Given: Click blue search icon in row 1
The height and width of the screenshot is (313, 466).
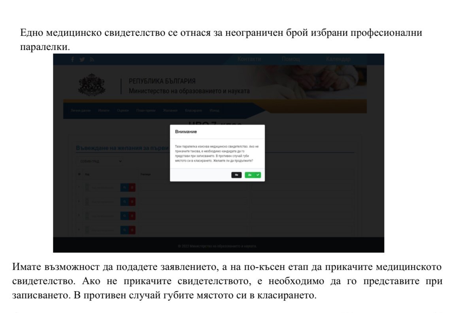Looking at the screenshot, I should click(x=124, y=188).
